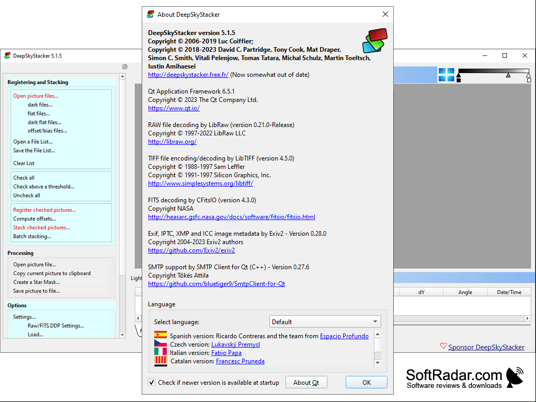
Task: Open the simplesystems.org libtiff link
Action: (200, 183)
